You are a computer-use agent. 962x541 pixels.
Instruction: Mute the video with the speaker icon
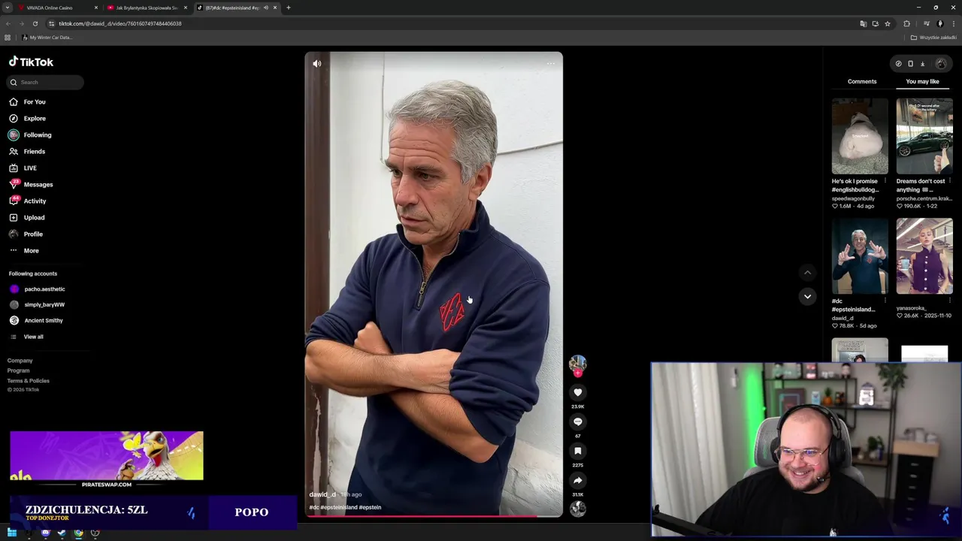317,64
